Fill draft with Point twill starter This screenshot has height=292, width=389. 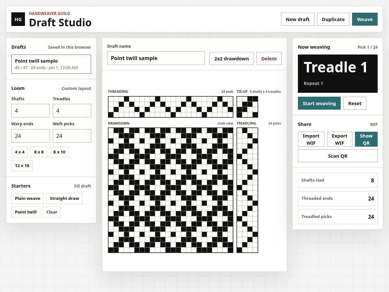[26, 212]
